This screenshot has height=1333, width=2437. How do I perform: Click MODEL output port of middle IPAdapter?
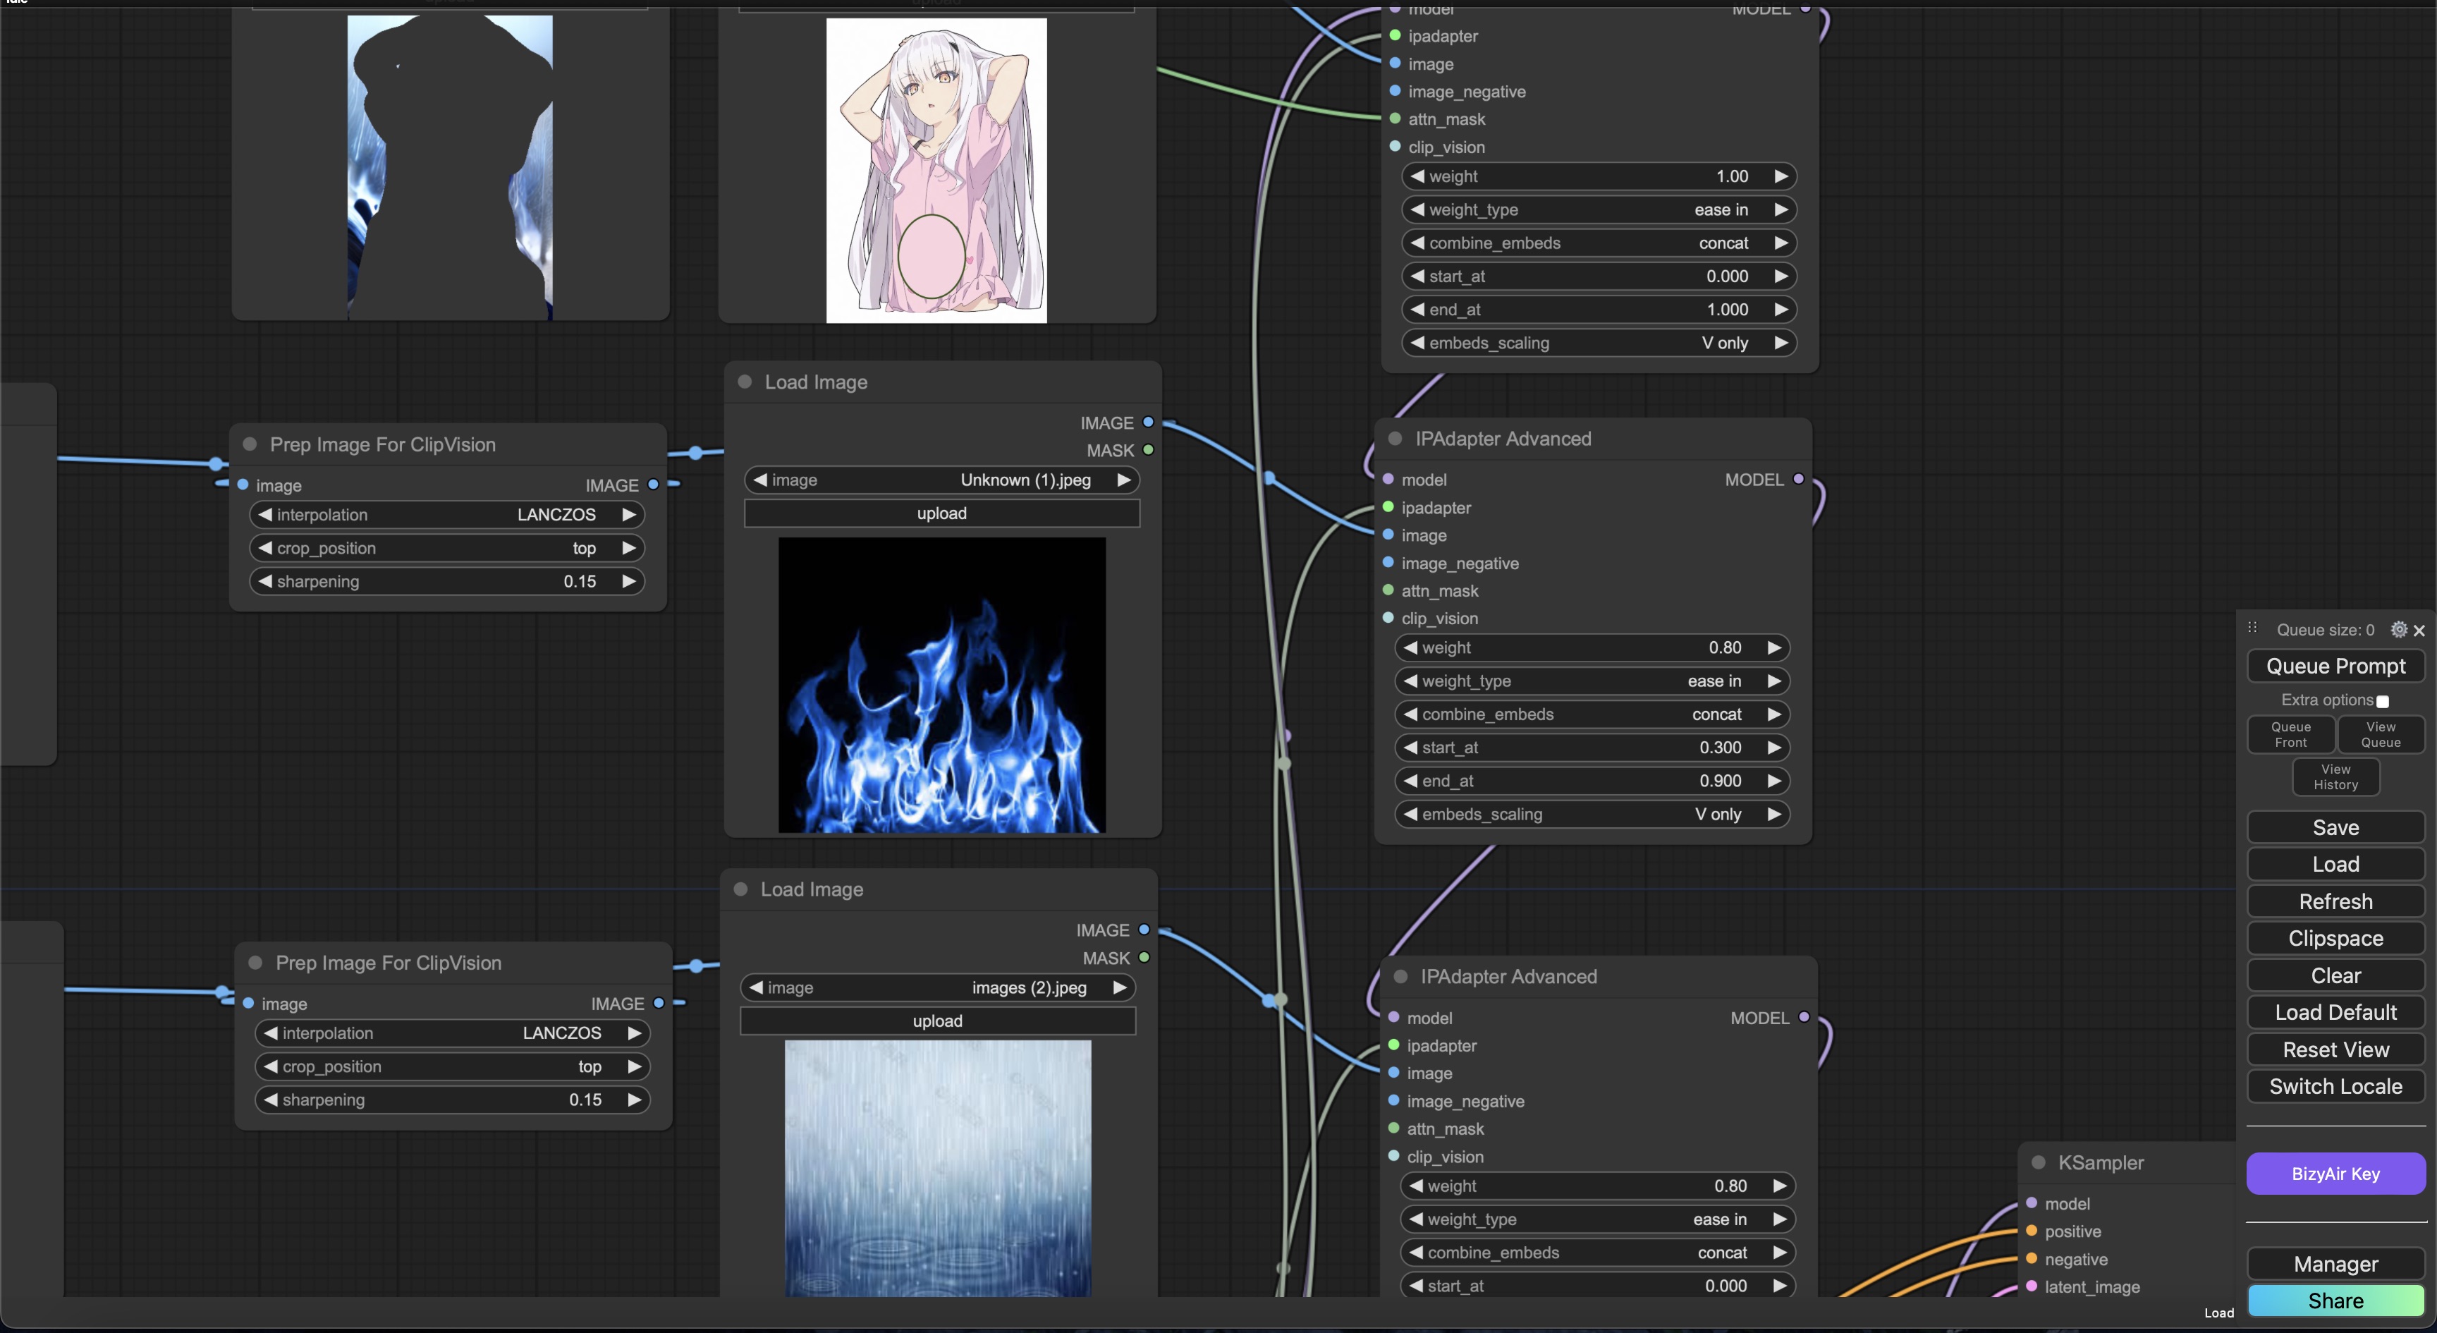pos(1797,479)
